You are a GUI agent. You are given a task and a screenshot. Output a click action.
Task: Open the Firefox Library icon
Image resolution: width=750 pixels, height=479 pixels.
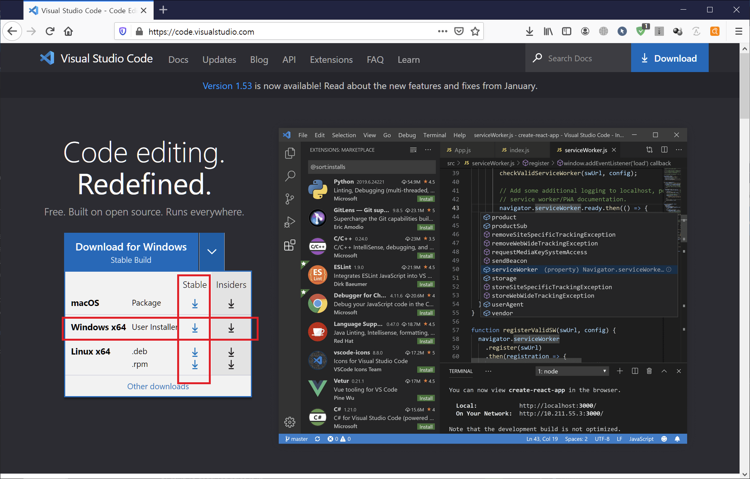[548, 32]
